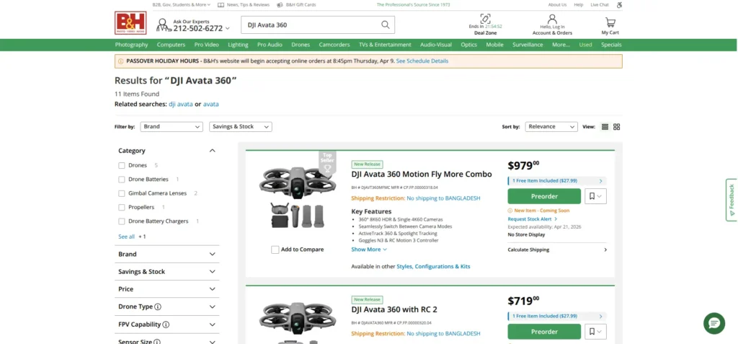The height and width of the screenshot is (344, 738).
Task: Open the Pro Video menu
Action: click(207, 45)
